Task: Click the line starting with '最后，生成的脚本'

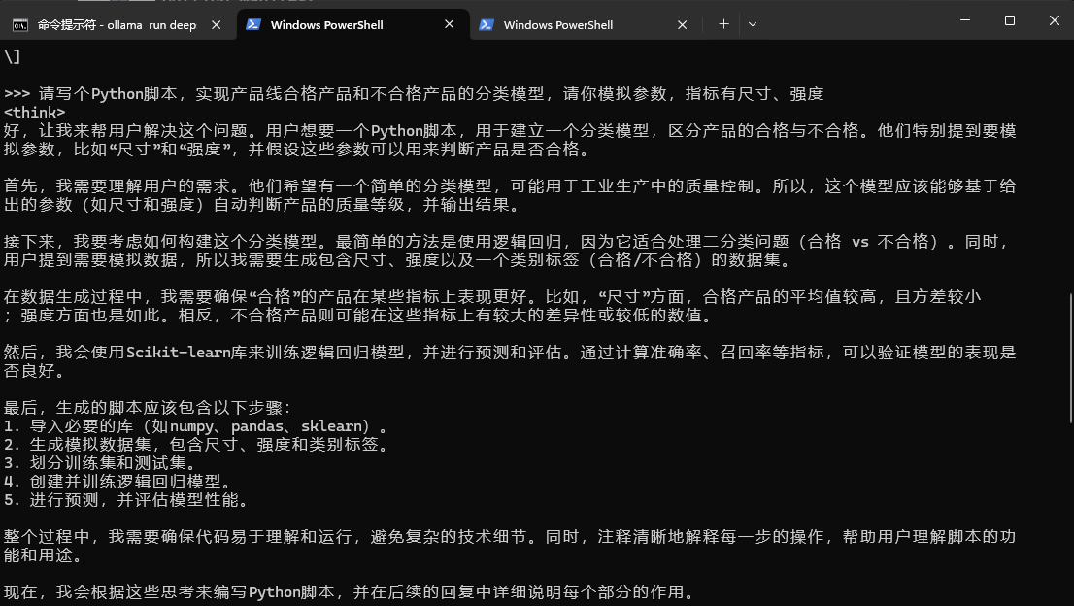Action: tap(148, 408)
